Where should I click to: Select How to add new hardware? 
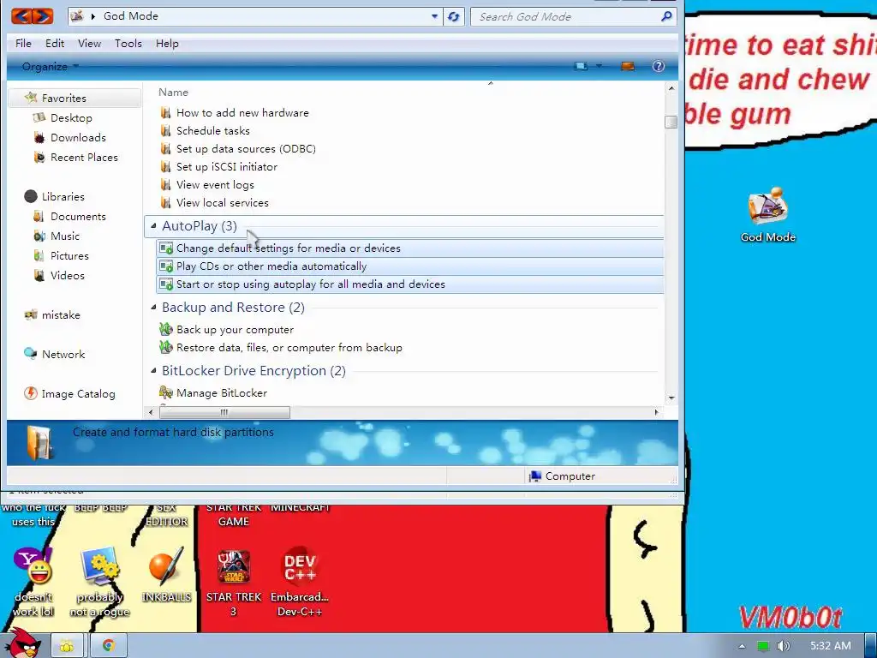click(x=242, y=112)
